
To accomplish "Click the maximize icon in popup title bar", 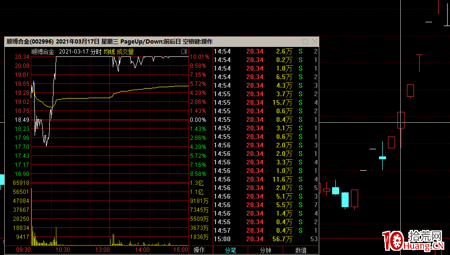I will coord(305,42).
